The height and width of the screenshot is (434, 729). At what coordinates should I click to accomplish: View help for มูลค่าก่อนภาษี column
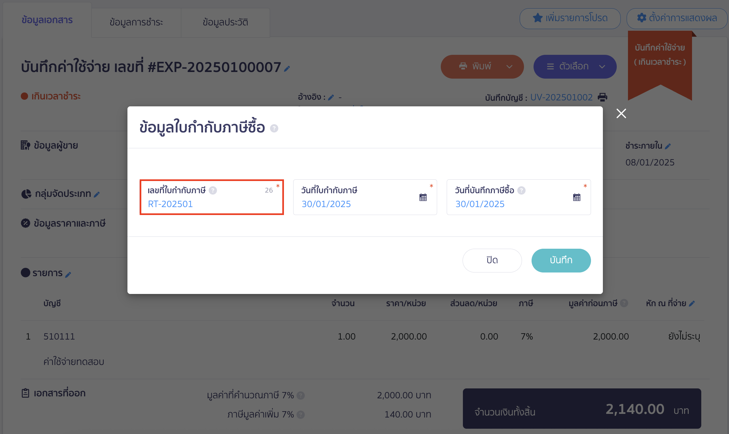624,303
